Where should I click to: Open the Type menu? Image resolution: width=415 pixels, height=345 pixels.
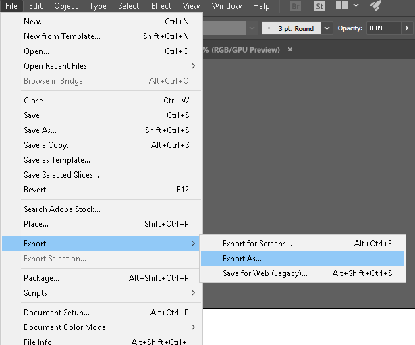(x=98, y=6)
